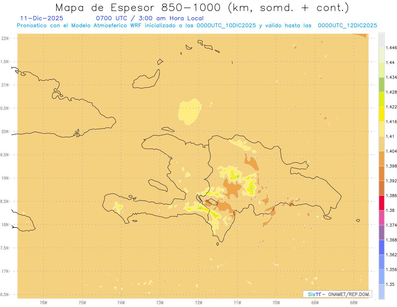This screenshot has height=307, width=397.
Task: Click the '75W' longitude axis label
Action: coord(82,302)
